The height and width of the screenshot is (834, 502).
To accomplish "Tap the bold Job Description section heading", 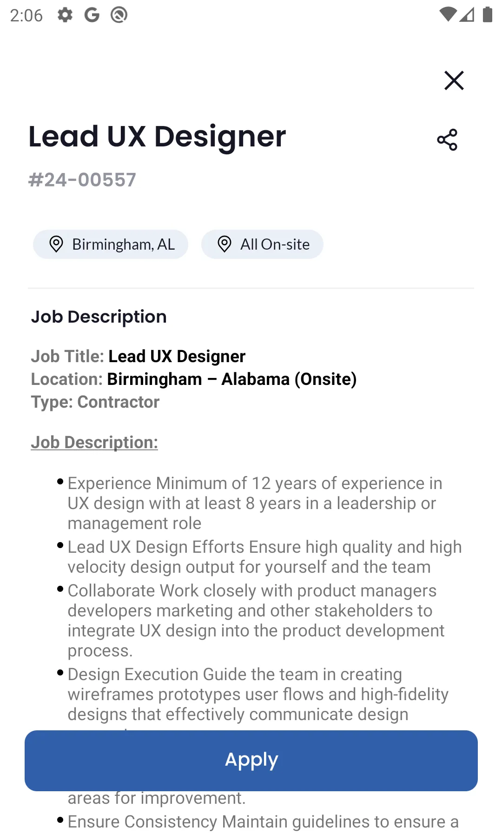I will 99,317.
